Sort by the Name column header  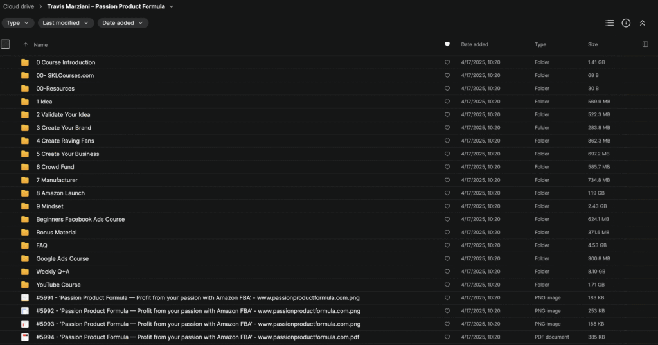point(40,45)
